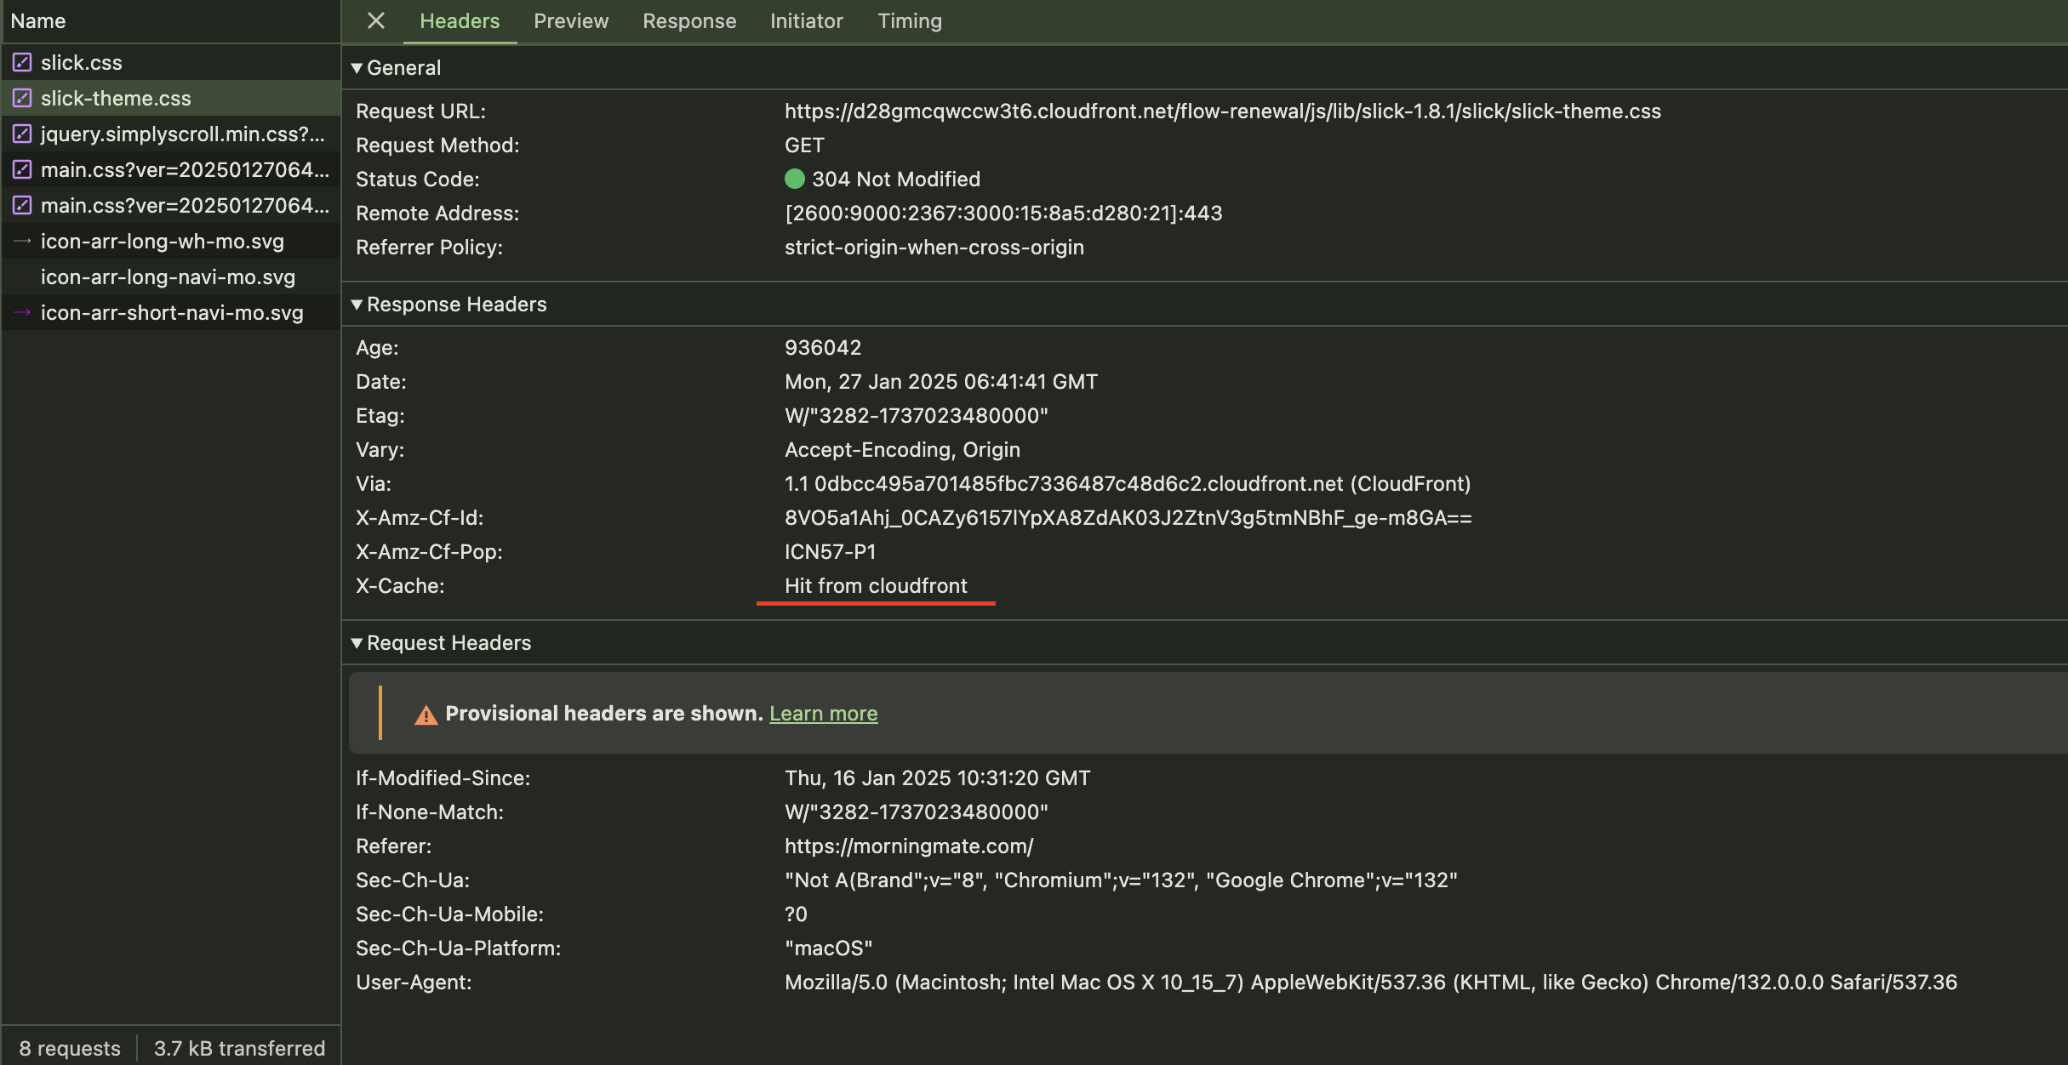2068x1065 pixels.
Task: Switch to the Preview tab
Action: (571, 20)
